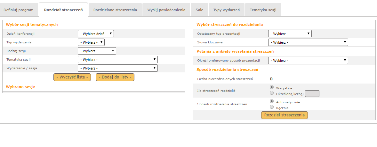Open the Typy wydarzeń tab

tap(227, 10)
